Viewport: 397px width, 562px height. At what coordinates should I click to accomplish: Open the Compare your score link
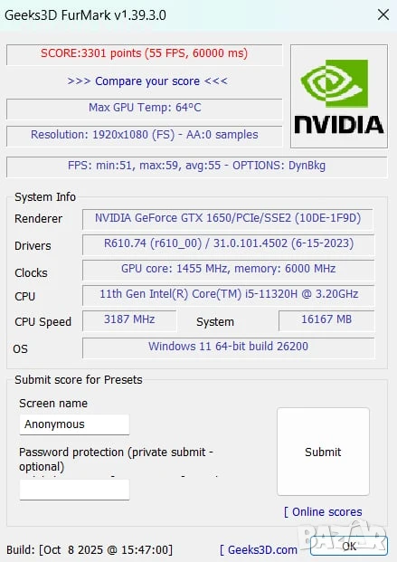[x=147, y=81]
